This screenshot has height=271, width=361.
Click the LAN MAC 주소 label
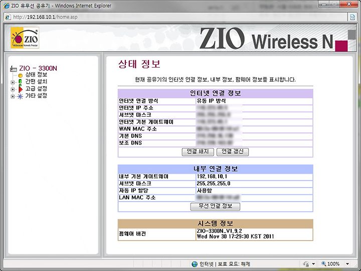click(137, 197)
